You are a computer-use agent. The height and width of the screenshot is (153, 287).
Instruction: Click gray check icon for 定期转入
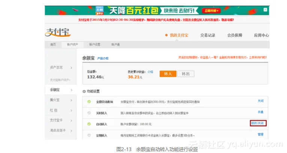pyautogui.click(x=89, y=134)
